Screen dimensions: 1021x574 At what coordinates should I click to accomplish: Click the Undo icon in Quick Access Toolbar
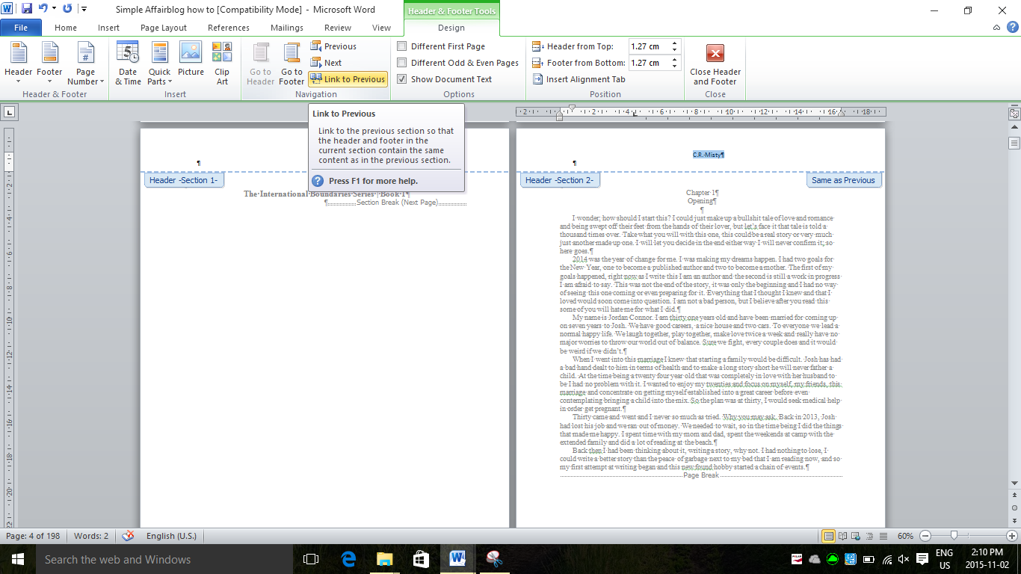(x=45, y=7)
